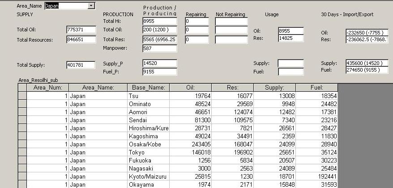Screen dimensions: 393x188
Task: Click the empty Usage Fuel field
Action: coord(291,72)
